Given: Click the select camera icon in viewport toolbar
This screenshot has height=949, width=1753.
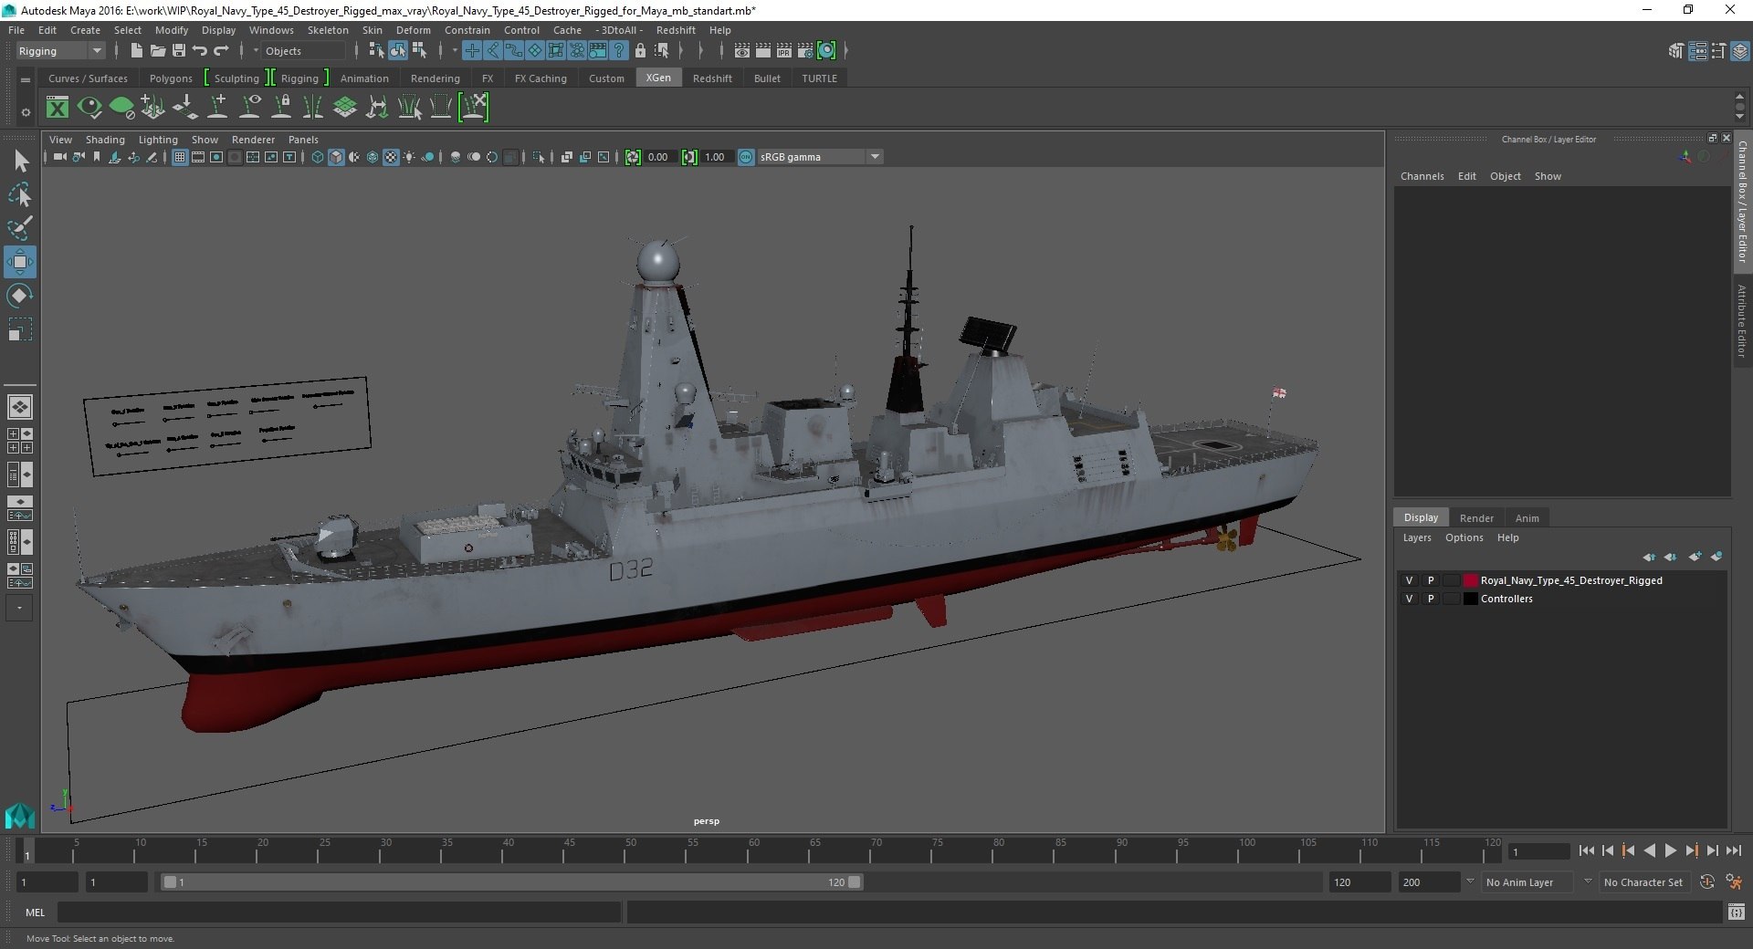Looking at the screenshot, I should pos(59,157).
